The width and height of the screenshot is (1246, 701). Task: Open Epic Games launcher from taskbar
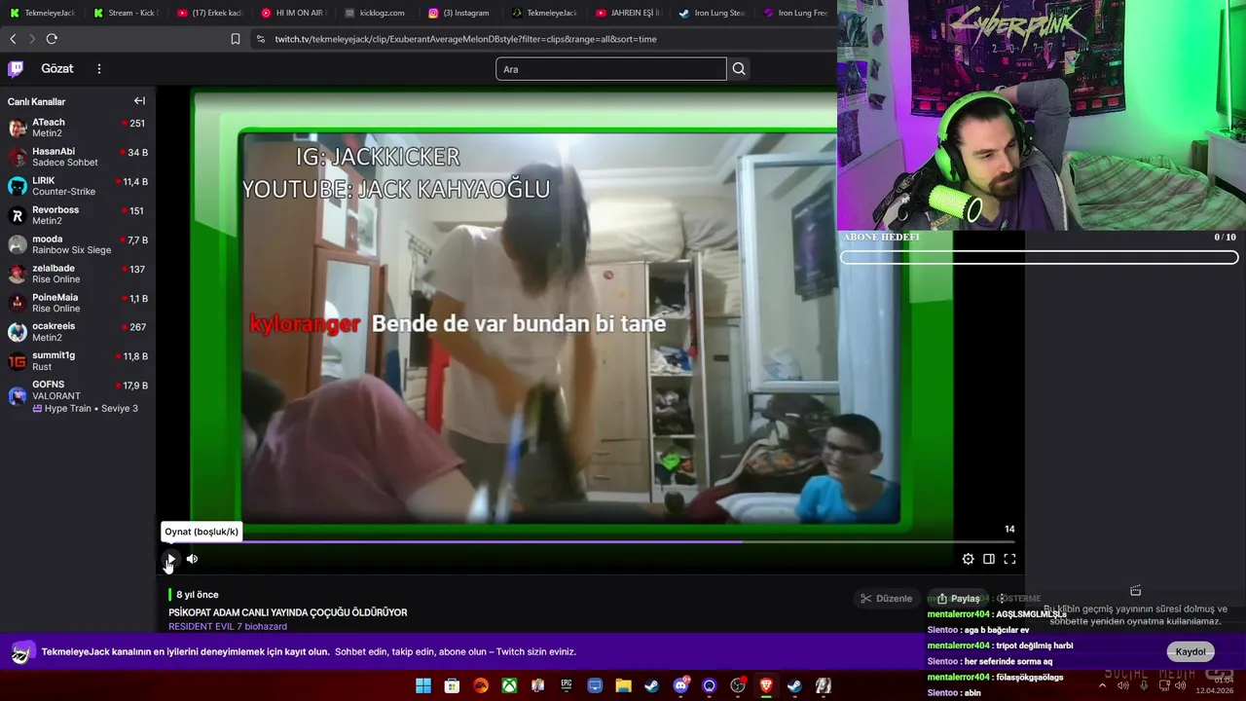(x=567, y=686)
